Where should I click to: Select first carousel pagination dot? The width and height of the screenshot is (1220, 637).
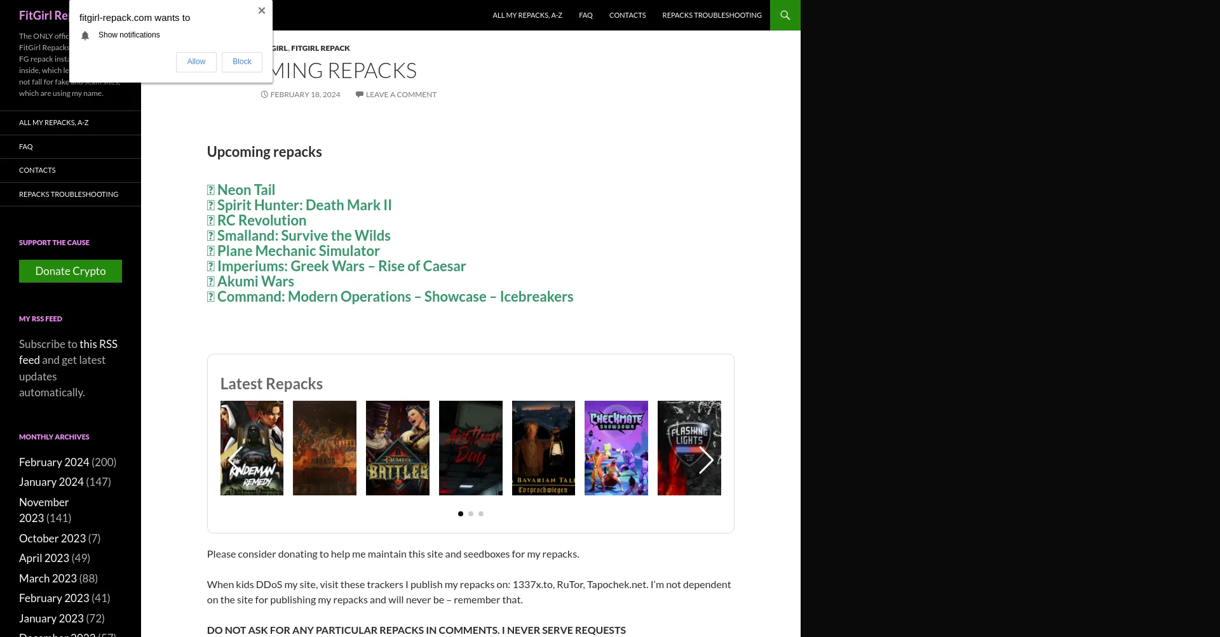point(461,514)
